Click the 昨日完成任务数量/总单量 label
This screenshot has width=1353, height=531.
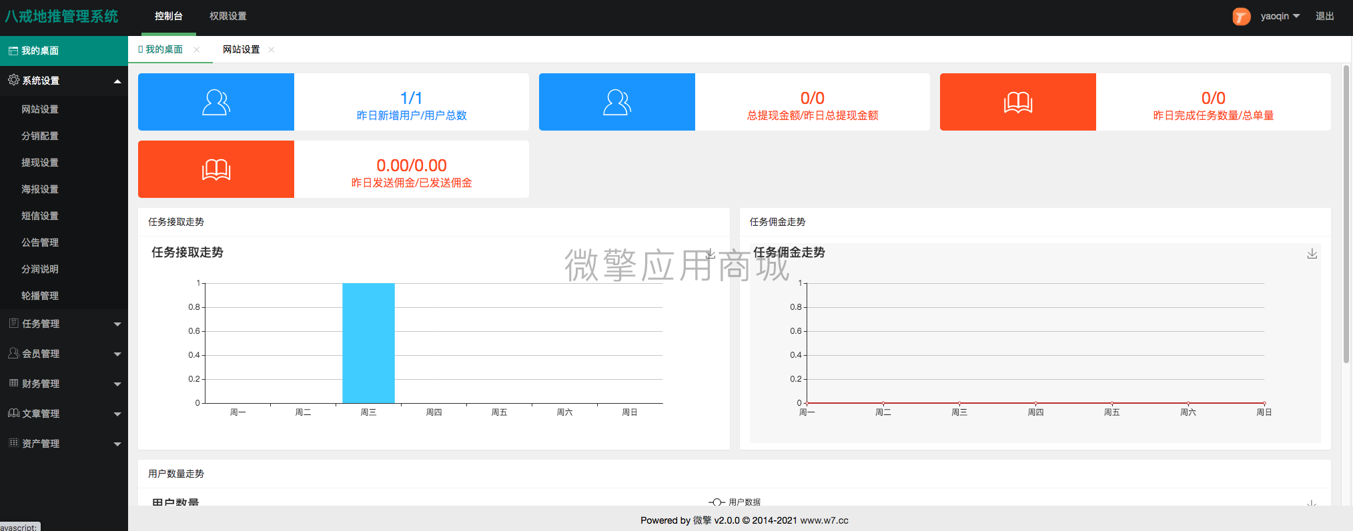click(1214, 115)
